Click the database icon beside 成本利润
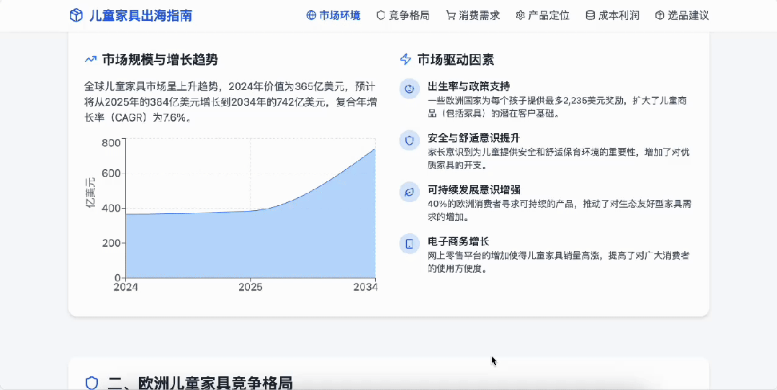777x390 pixels. pos(590,15)
